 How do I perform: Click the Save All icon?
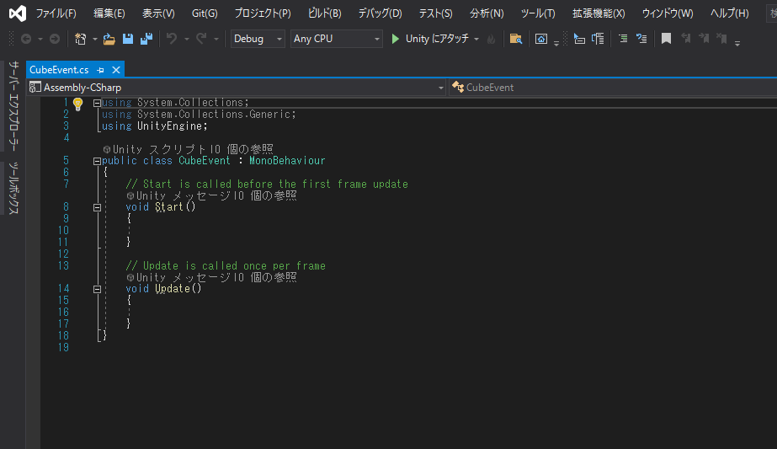(x=146, y=39)
